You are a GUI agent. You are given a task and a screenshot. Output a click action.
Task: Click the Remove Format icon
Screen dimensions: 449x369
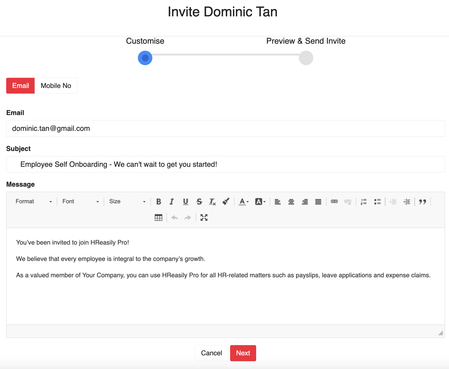point(212,201)
